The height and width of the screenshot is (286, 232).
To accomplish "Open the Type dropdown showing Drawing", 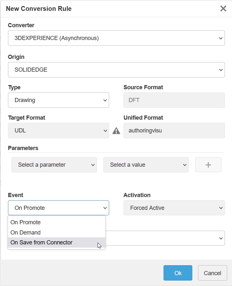I will pyautogui.click(x=59, y=100).
